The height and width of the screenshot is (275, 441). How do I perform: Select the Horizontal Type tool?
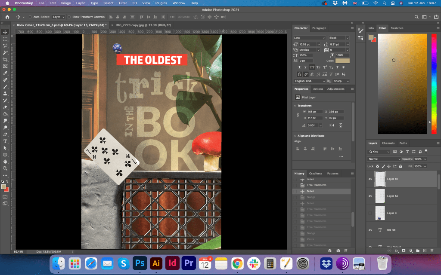click(5, 141)
